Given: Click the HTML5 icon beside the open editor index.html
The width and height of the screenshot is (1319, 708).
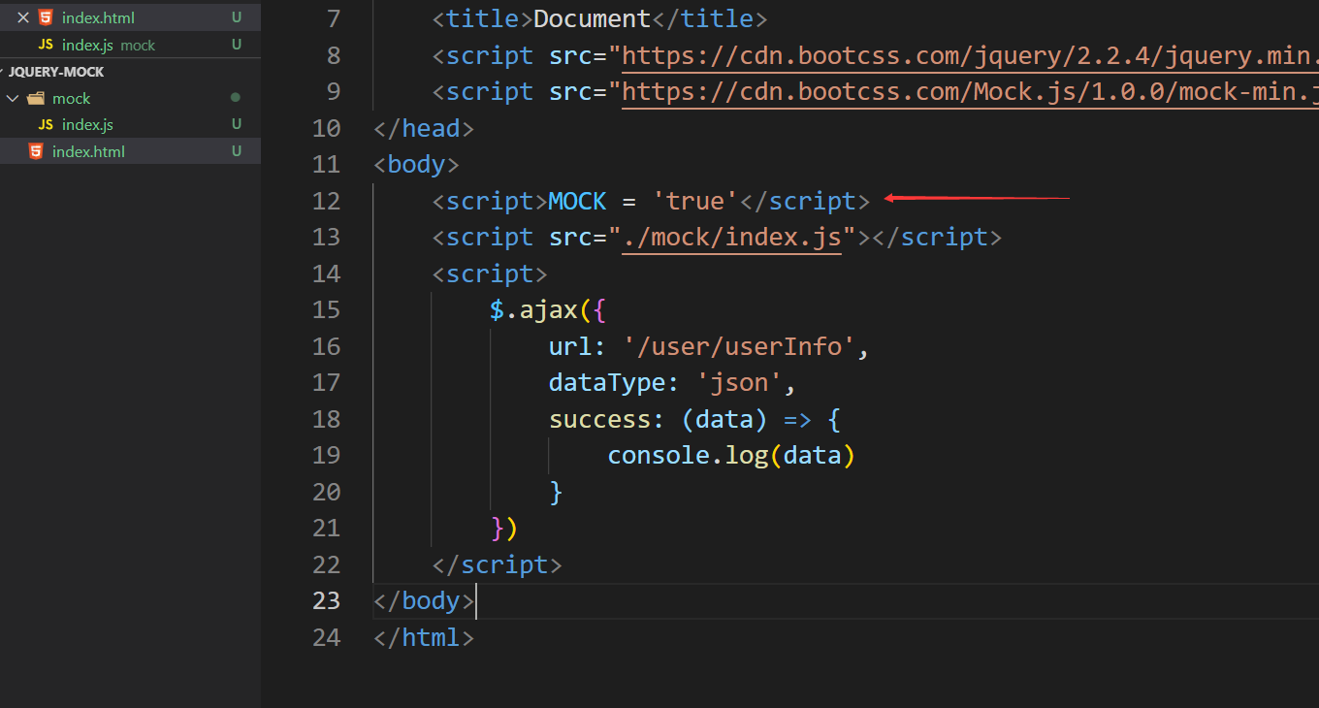Looking at the screenshot, I should 46,17.
